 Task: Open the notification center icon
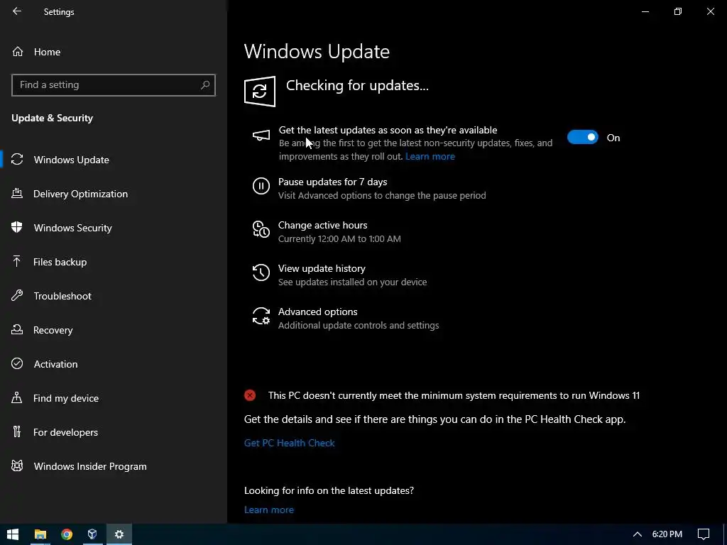pos(704,534)
